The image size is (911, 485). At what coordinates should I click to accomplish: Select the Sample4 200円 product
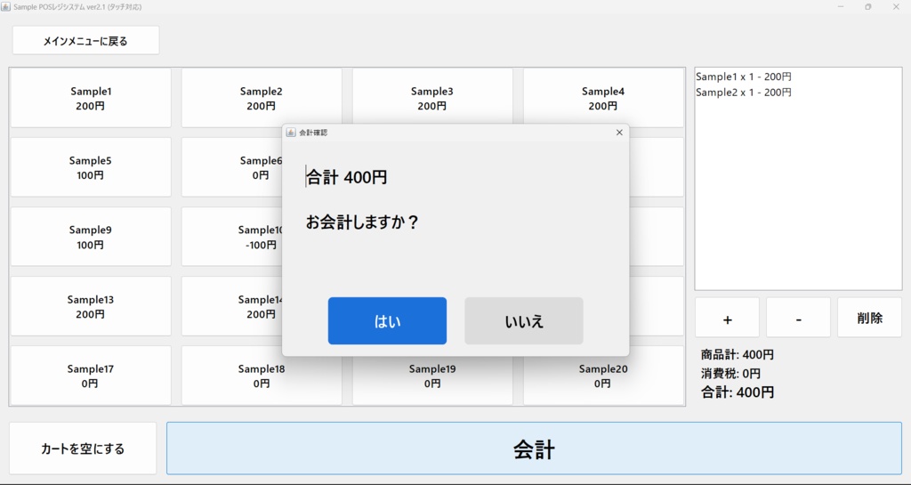(x=603, y=97)
